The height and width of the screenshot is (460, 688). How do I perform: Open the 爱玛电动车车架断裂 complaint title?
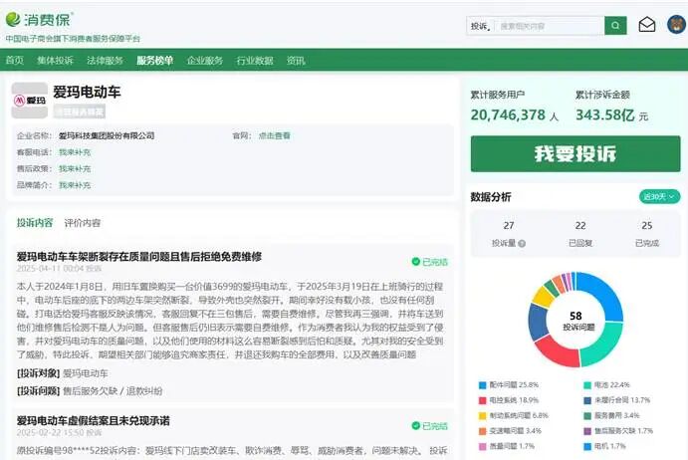[x=139, y=256]
